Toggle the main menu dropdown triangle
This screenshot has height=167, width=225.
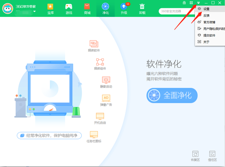[x=198, y=3]
